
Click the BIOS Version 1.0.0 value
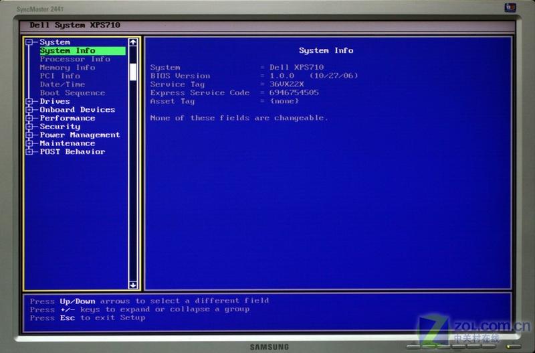pos(314,76)
